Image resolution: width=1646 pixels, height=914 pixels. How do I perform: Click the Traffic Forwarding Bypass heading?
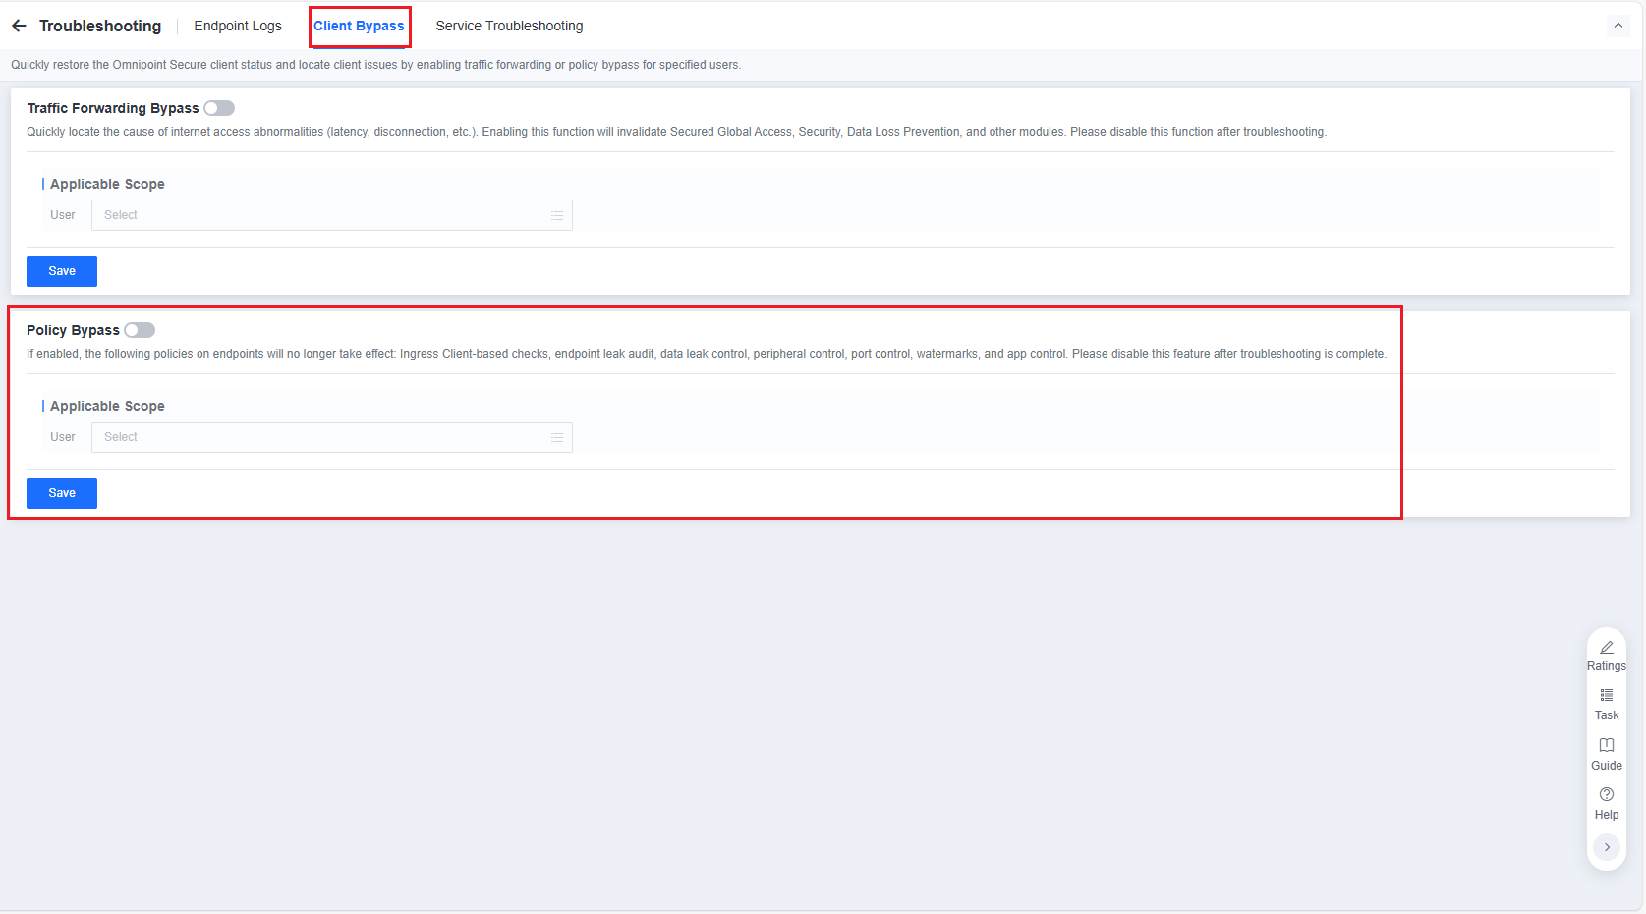113,108
